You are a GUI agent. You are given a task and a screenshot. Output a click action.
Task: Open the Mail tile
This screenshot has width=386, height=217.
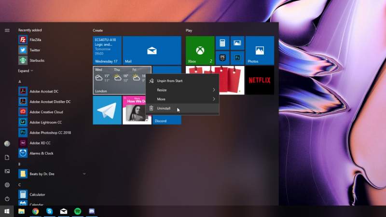152,51
